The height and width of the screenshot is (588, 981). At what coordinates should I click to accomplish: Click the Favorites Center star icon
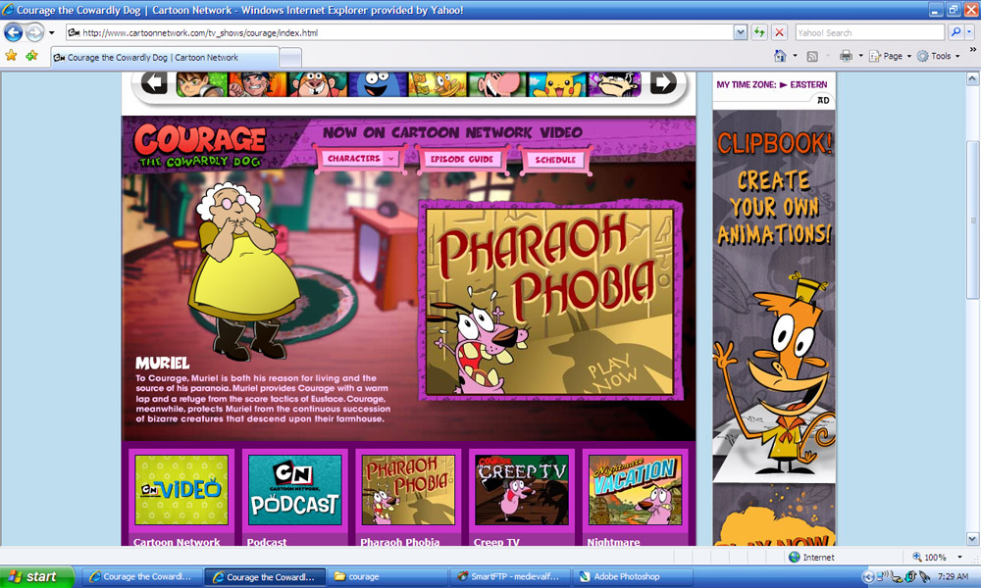pos(11,56)
